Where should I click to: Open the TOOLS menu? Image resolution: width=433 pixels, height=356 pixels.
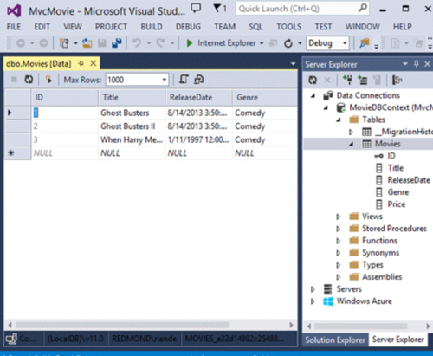(288, 27)
